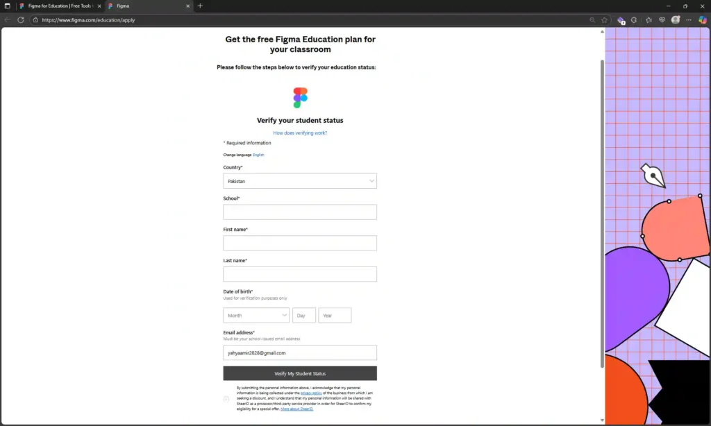Click the purple extension icon in the toolbar

[x=620, y=20]
